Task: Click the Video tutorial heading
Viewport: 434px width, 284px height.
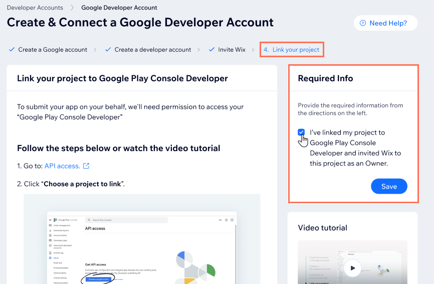Action: (x=322, y=228)
